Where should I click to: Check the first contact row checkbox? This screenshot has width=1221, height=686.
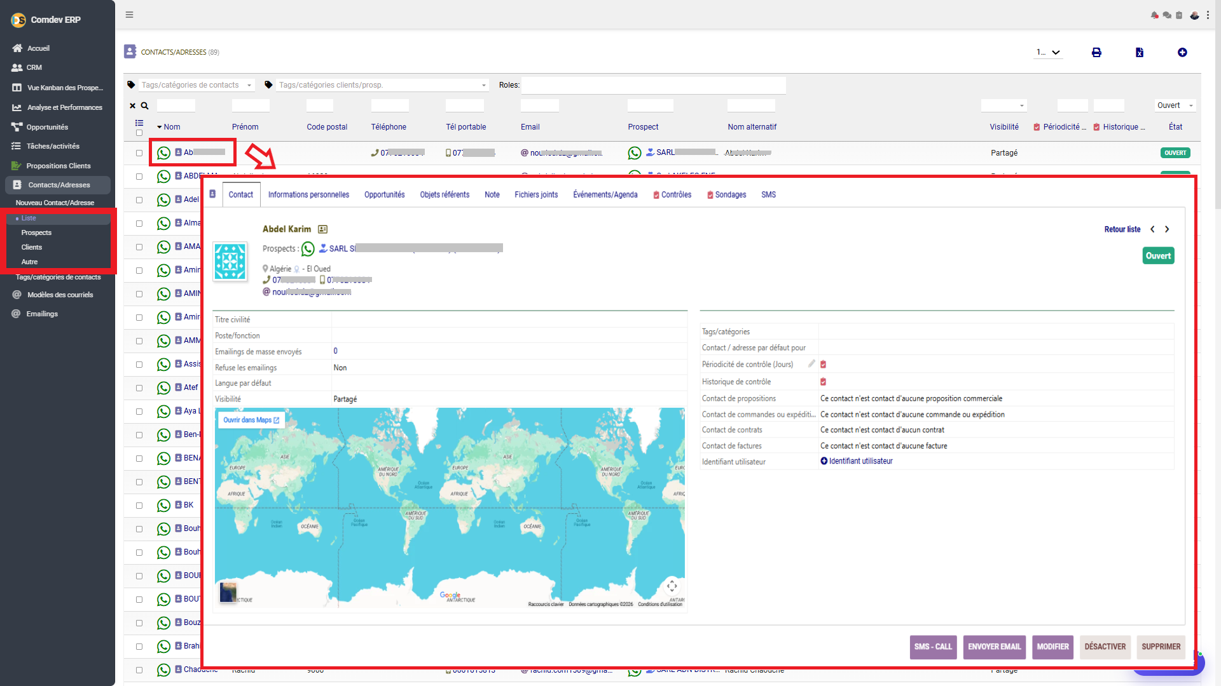click(139, 153)
